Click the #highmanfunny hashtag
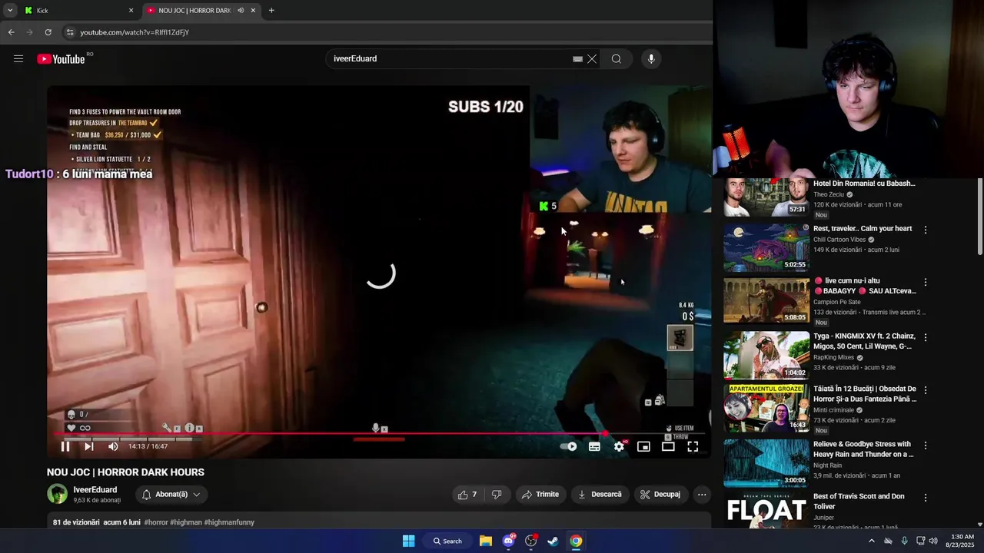This screenshot has height=553, width=984. click(229, 522)
